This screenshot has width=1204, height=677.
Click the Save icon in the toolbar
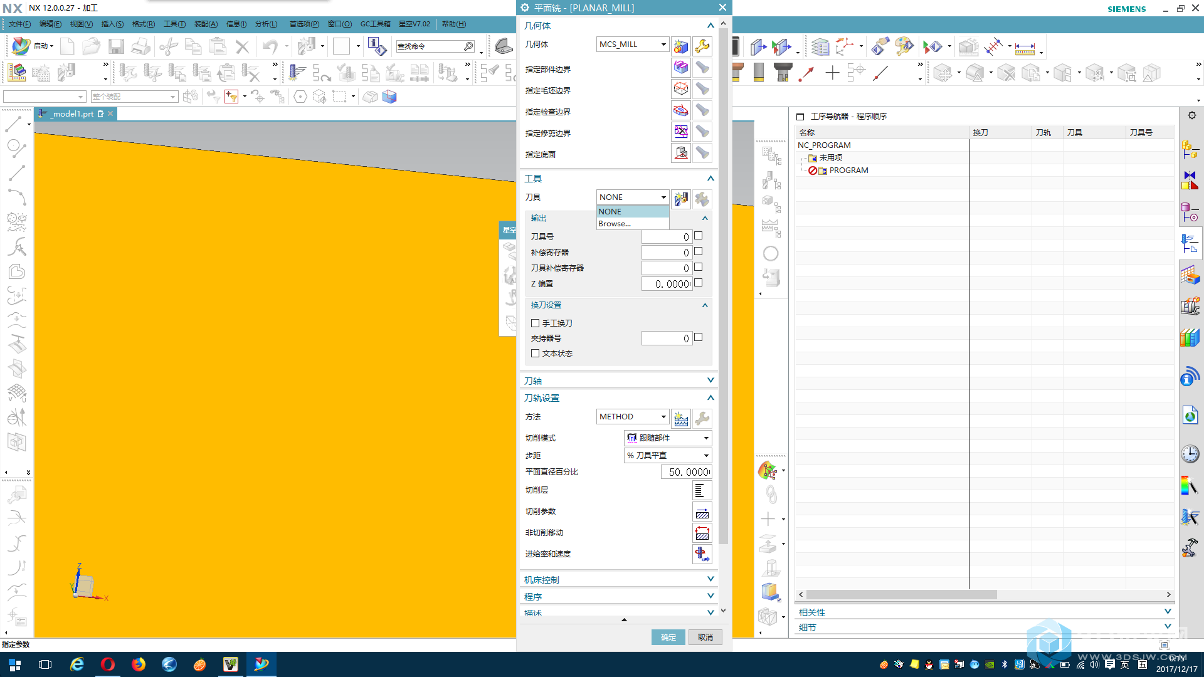[x=116, y=46]
